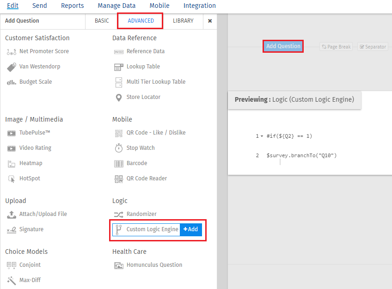
Task: Click the Budget Scale bar icon
Action: [x=12, y=82]
